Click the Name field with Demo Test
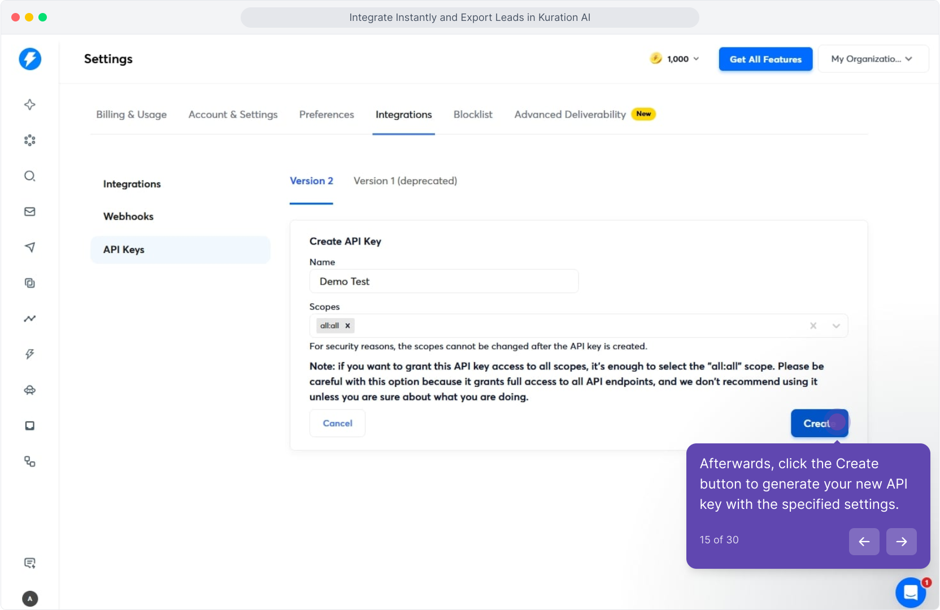The image size is (940, 610). [444, 281]
